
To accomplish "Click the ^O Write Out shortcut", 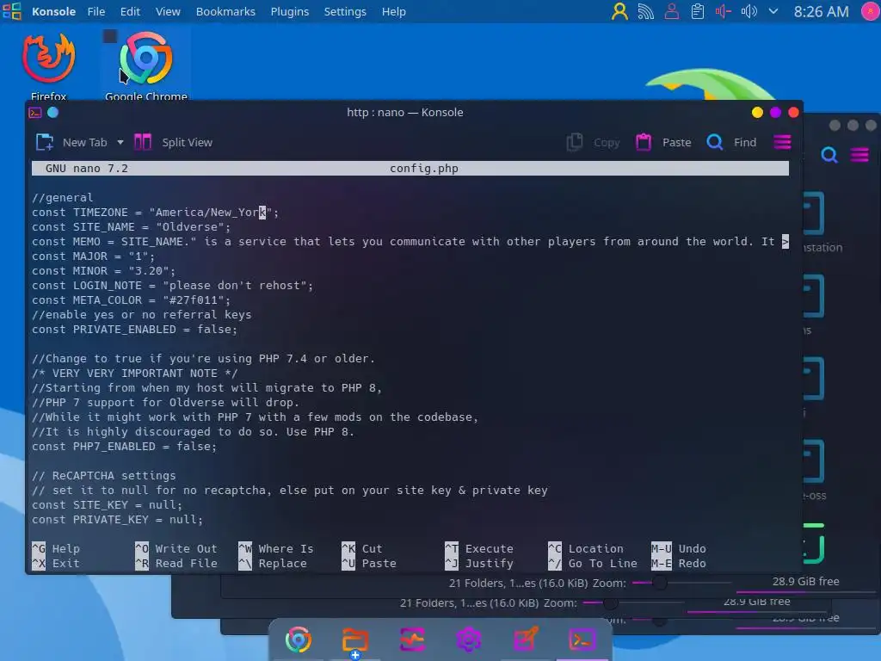I will click(x=176, y=548).
